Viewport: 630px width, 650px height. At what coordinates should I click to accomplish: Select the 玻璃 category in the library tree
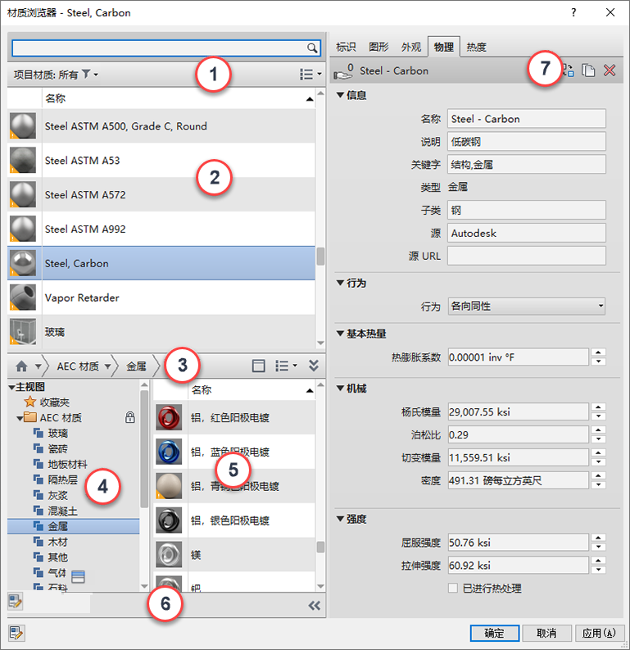click(57, 433)
